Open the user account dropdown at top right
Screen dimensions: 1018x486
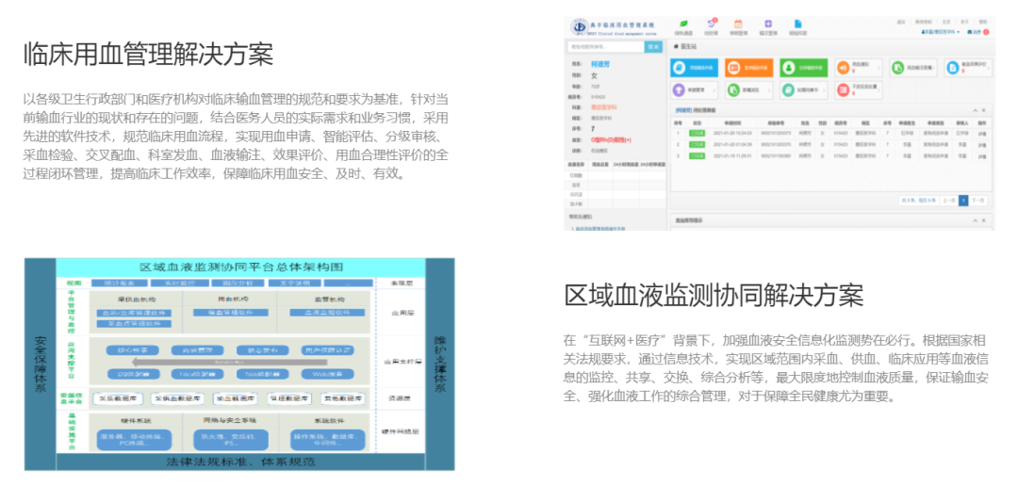941,32
